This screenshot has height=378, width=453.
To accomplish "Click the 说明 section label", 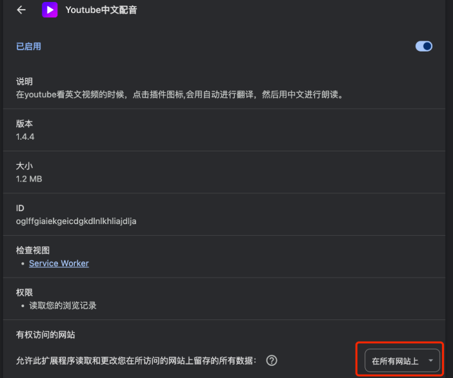I will [25, 81].
